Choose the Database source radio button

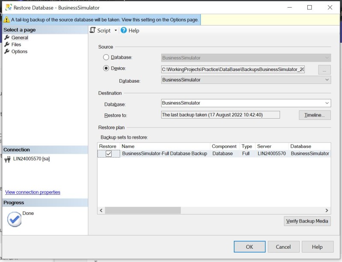[x=106, y=57]
